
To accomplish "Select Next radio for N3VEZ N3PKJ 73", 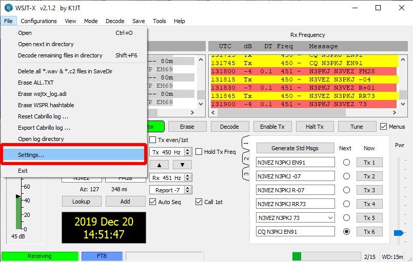I will (347, 218).
